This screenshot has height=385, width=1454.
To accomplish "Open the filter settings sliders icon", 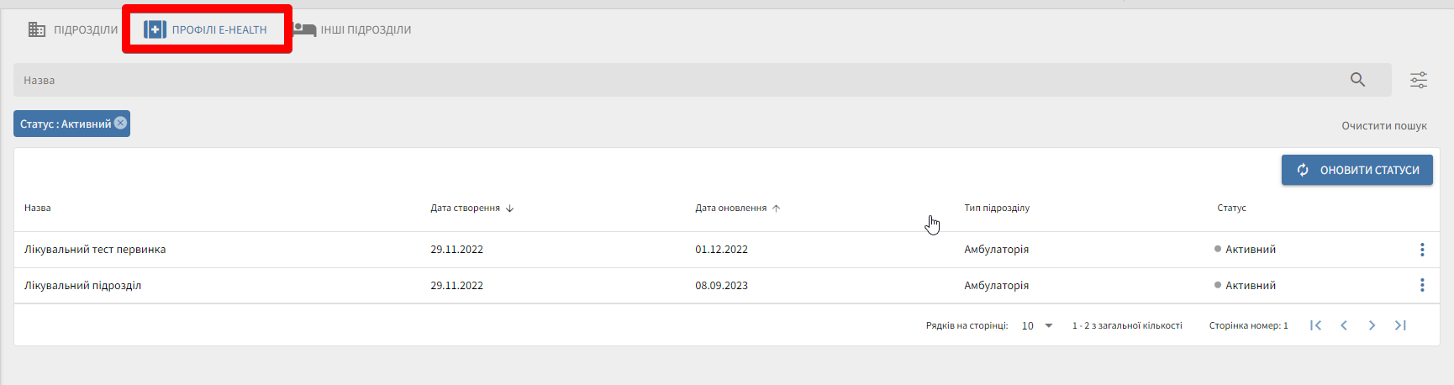I will (x=1419, y=80).
